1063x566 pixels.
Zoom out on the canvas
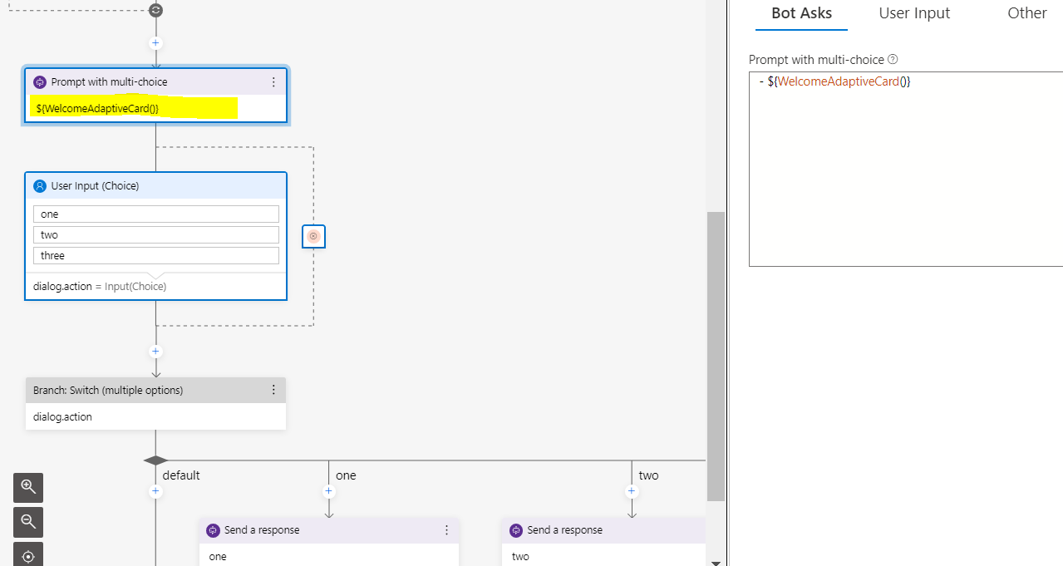click(x=28, y=522)
